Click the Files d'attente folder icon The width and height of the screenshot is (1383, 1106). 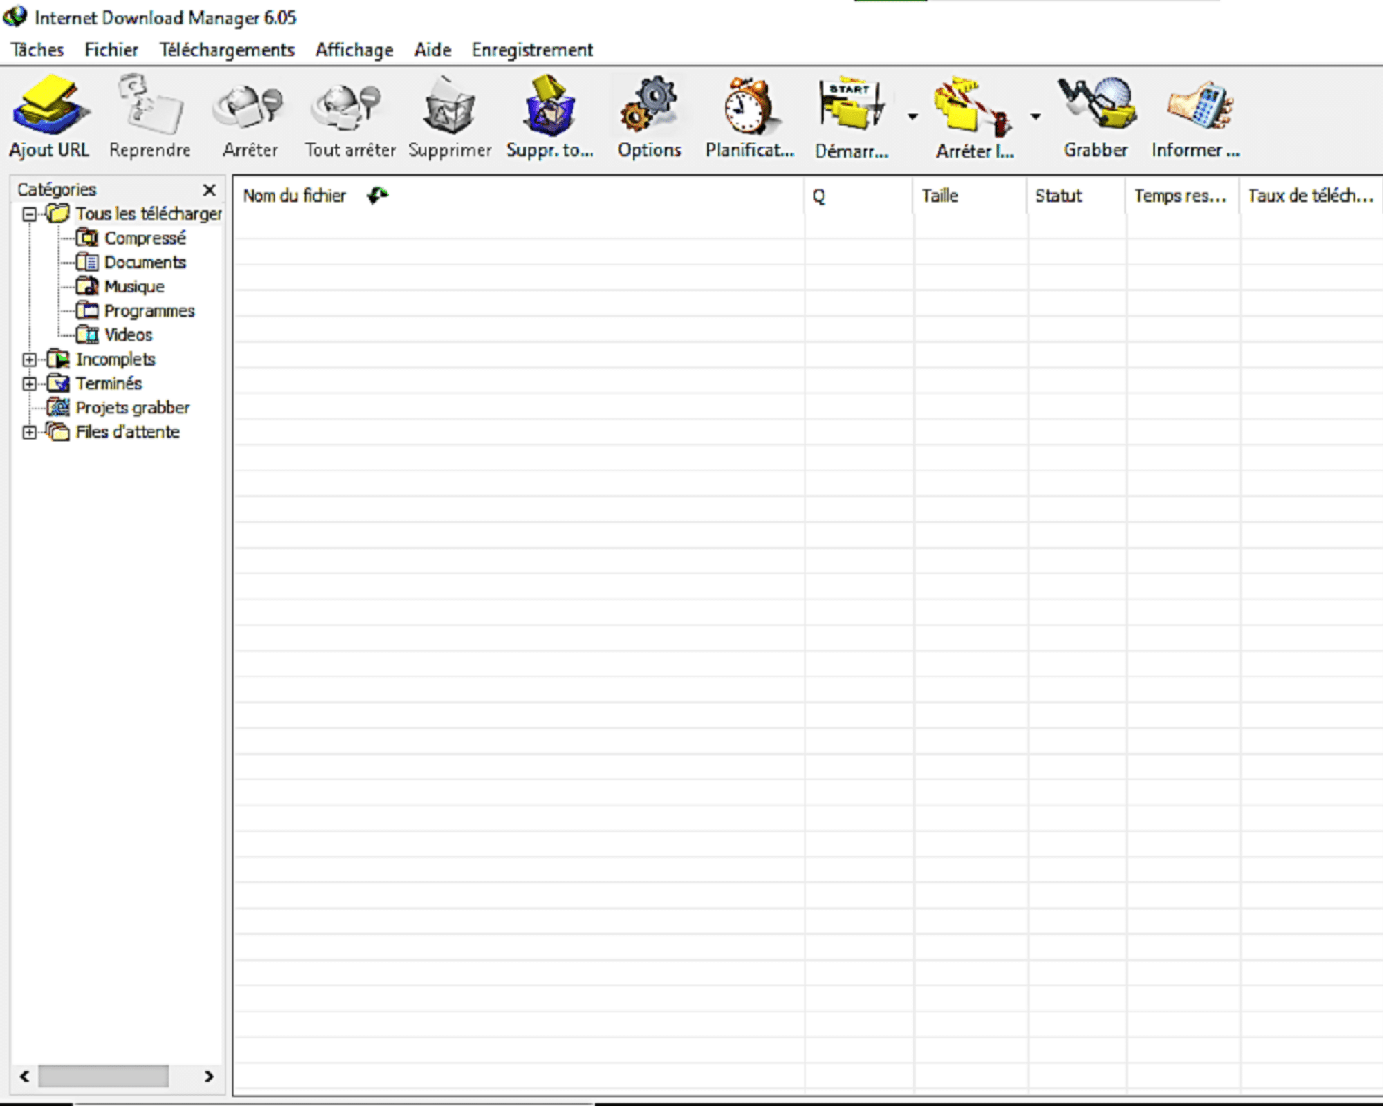click(x=58, y=431)
